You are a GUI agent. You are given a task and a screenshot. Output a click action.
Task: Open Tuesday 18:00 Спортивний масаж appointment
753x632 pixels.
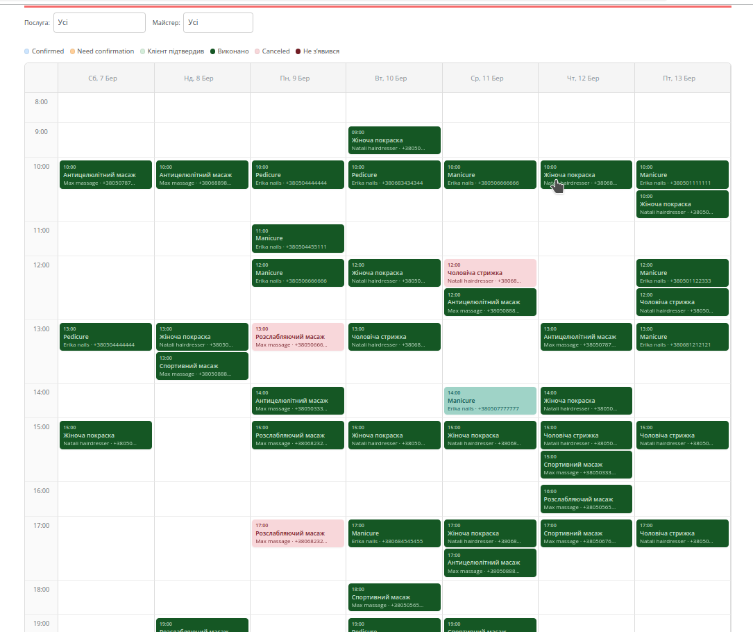pyautogui.click(x=394, y=597)
